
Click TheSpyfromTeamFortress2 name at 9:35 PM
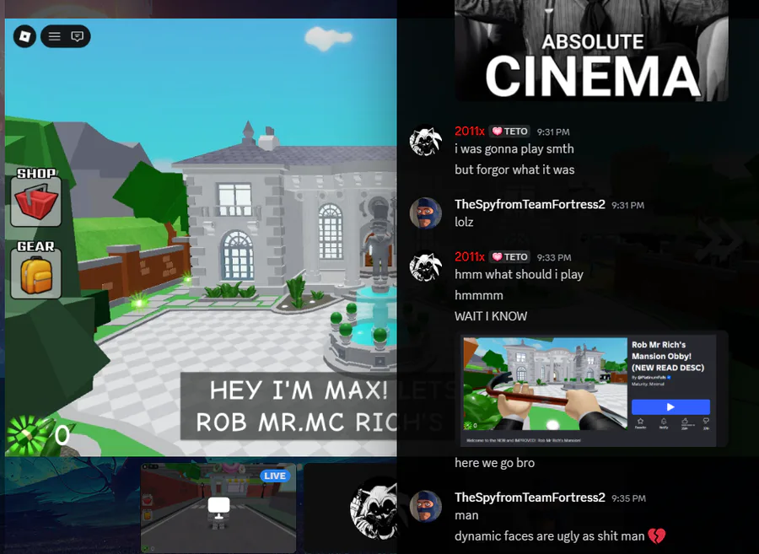530,498
